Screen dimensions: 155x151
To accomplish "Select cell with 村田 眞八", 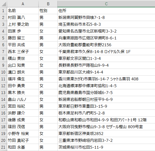I will tap(23, 17).
